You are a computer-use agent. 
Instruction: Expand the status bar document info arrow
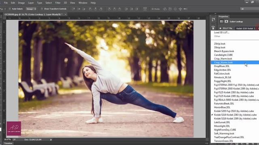51,140
